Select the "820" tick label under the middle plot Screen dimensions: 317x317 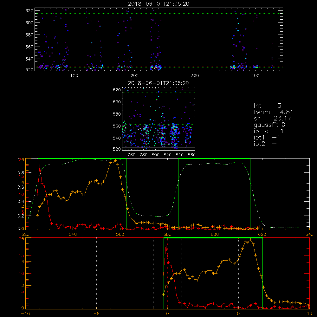tap(168, 155)
